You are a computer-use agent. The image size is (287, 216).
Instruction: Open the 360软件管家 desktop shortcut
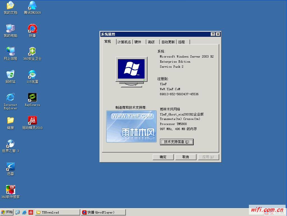click(x=10, y=192)
